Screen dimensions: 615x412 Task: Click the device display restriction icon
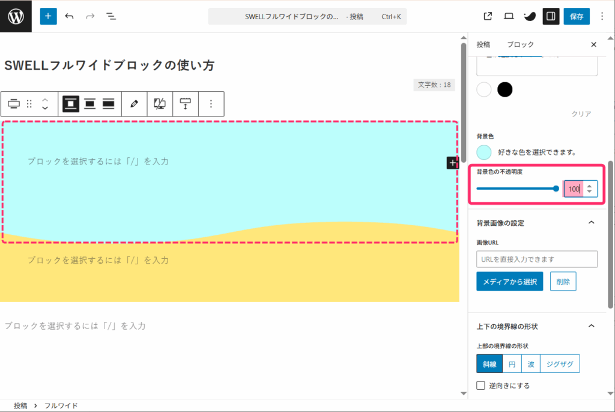click(x=160, y=103)
